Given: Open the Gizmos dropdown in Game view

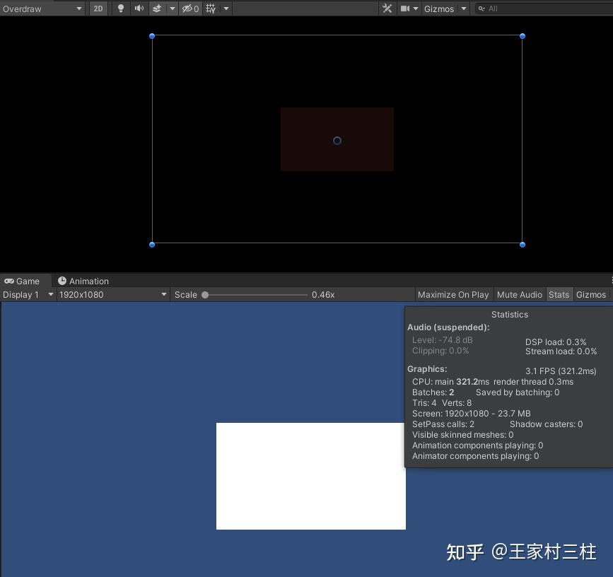Looking at the screenshot, I should point(592,295).
